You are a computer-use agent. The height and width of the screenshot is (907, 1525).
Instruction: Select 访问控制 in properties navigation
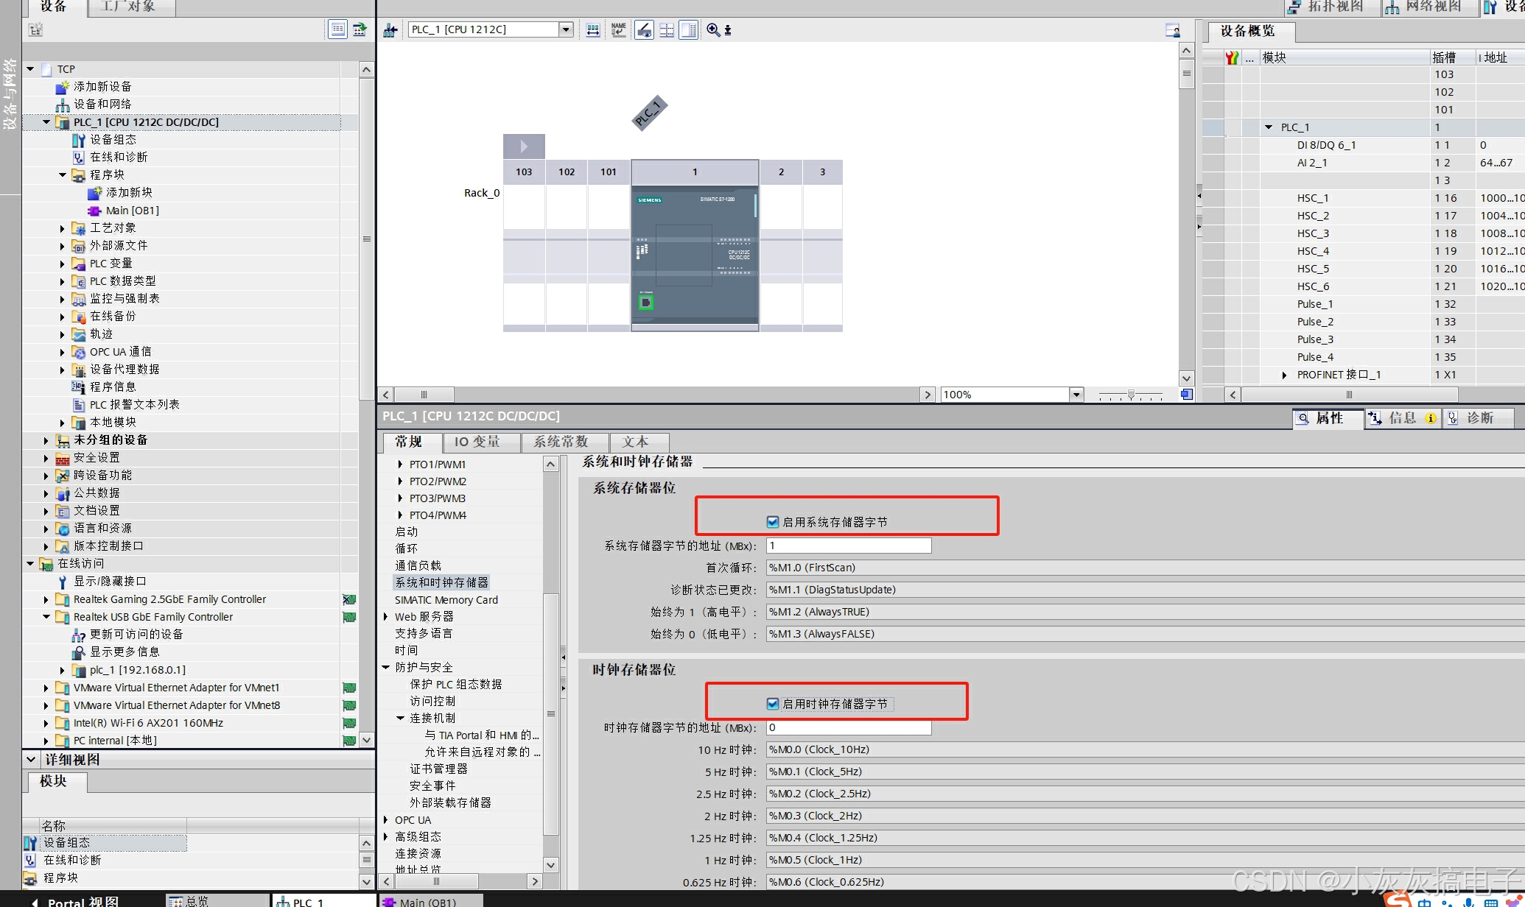pos(432,701)
